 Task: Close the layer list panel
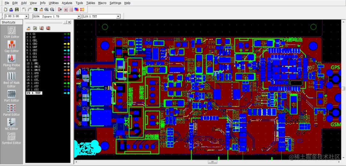[69, 22]
